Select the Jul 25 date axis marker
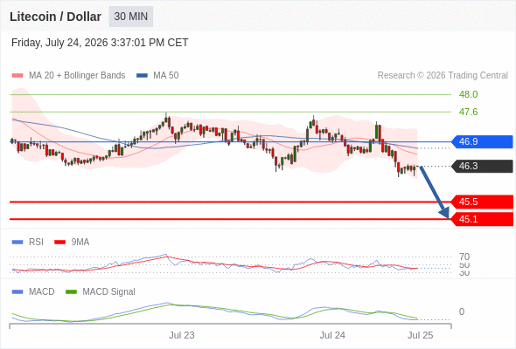The width and height of the screenshot is (516, 349). coord(421,335)
